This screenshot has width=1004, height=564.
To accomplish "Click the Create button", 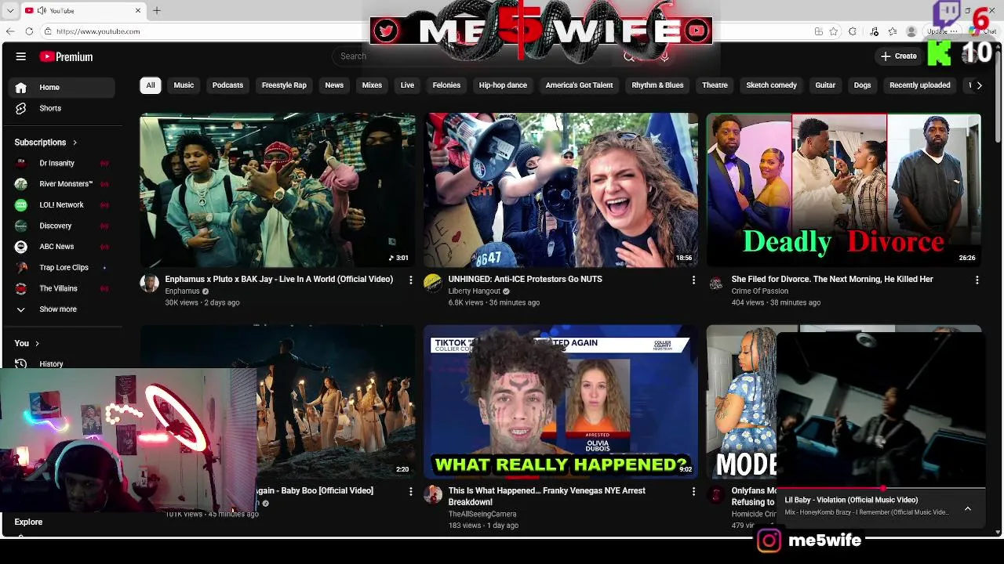I will pyautogui.click(x=899, y=56).
